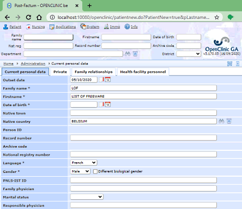
Task: Switch to the Family relationships tab
Action: (x=94, y=72)
